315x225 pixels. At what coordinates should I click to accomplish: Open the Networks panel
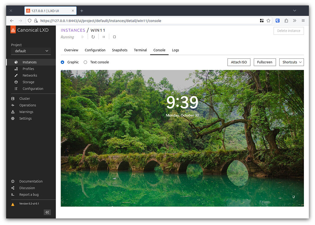[x=30, y=75]
